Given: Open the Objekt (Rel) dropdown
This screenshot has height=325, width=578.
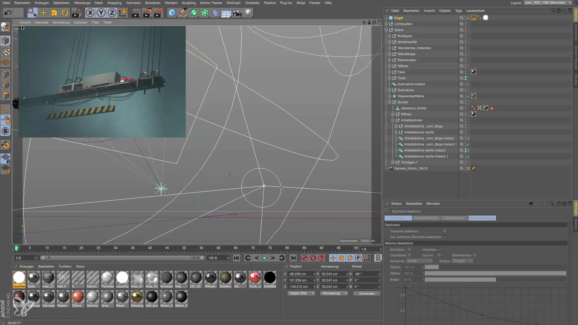Looking at the screenshot, I should (x=301, y=293).
